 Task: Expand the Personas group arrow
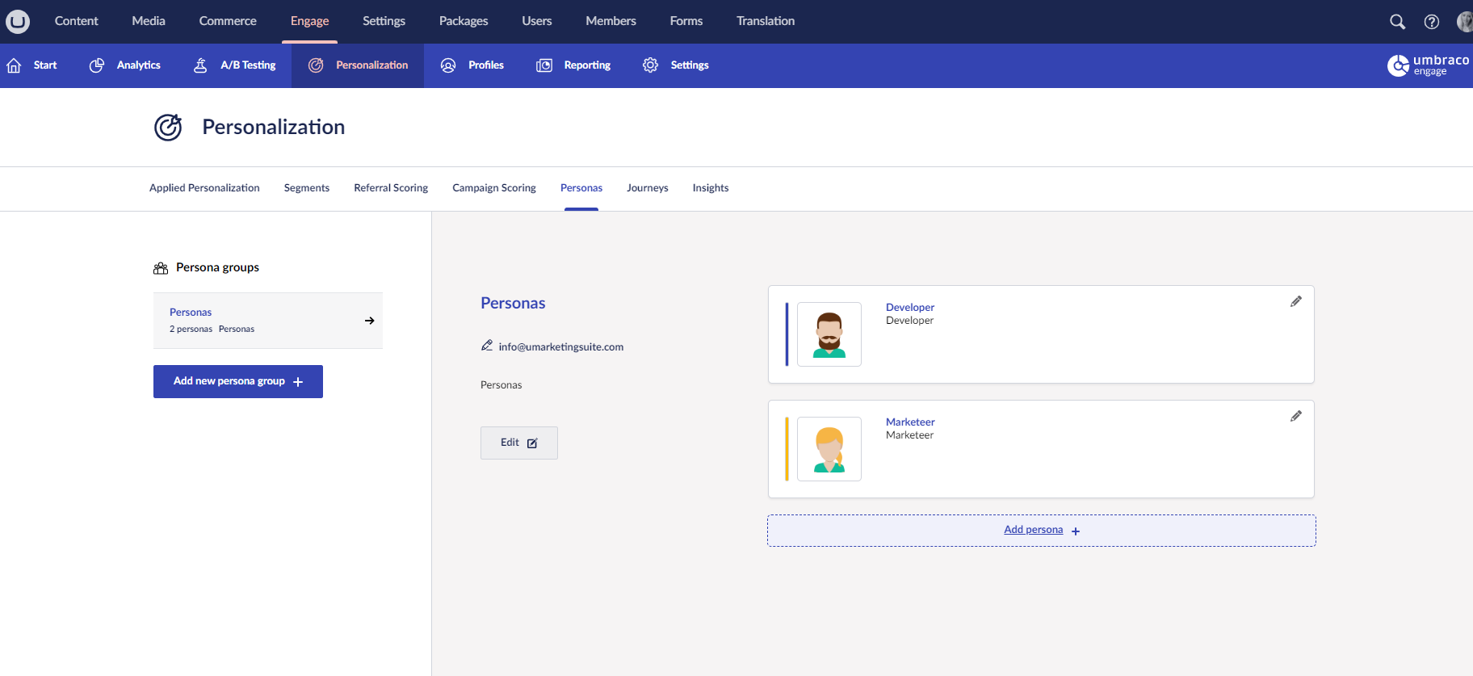tap(369, 321)
